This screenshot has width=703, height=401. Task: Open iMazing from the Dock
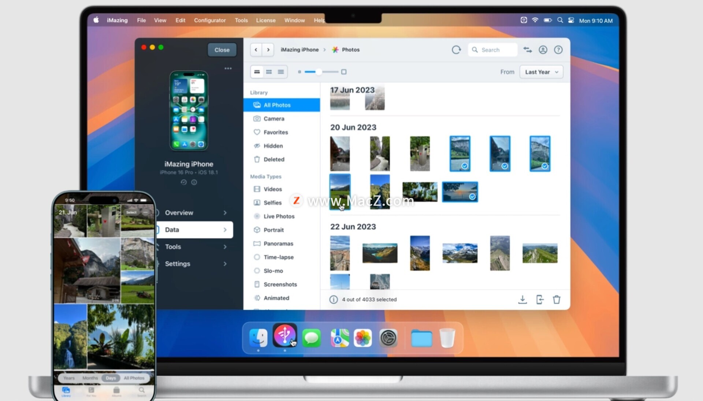(x=285, y=336)
